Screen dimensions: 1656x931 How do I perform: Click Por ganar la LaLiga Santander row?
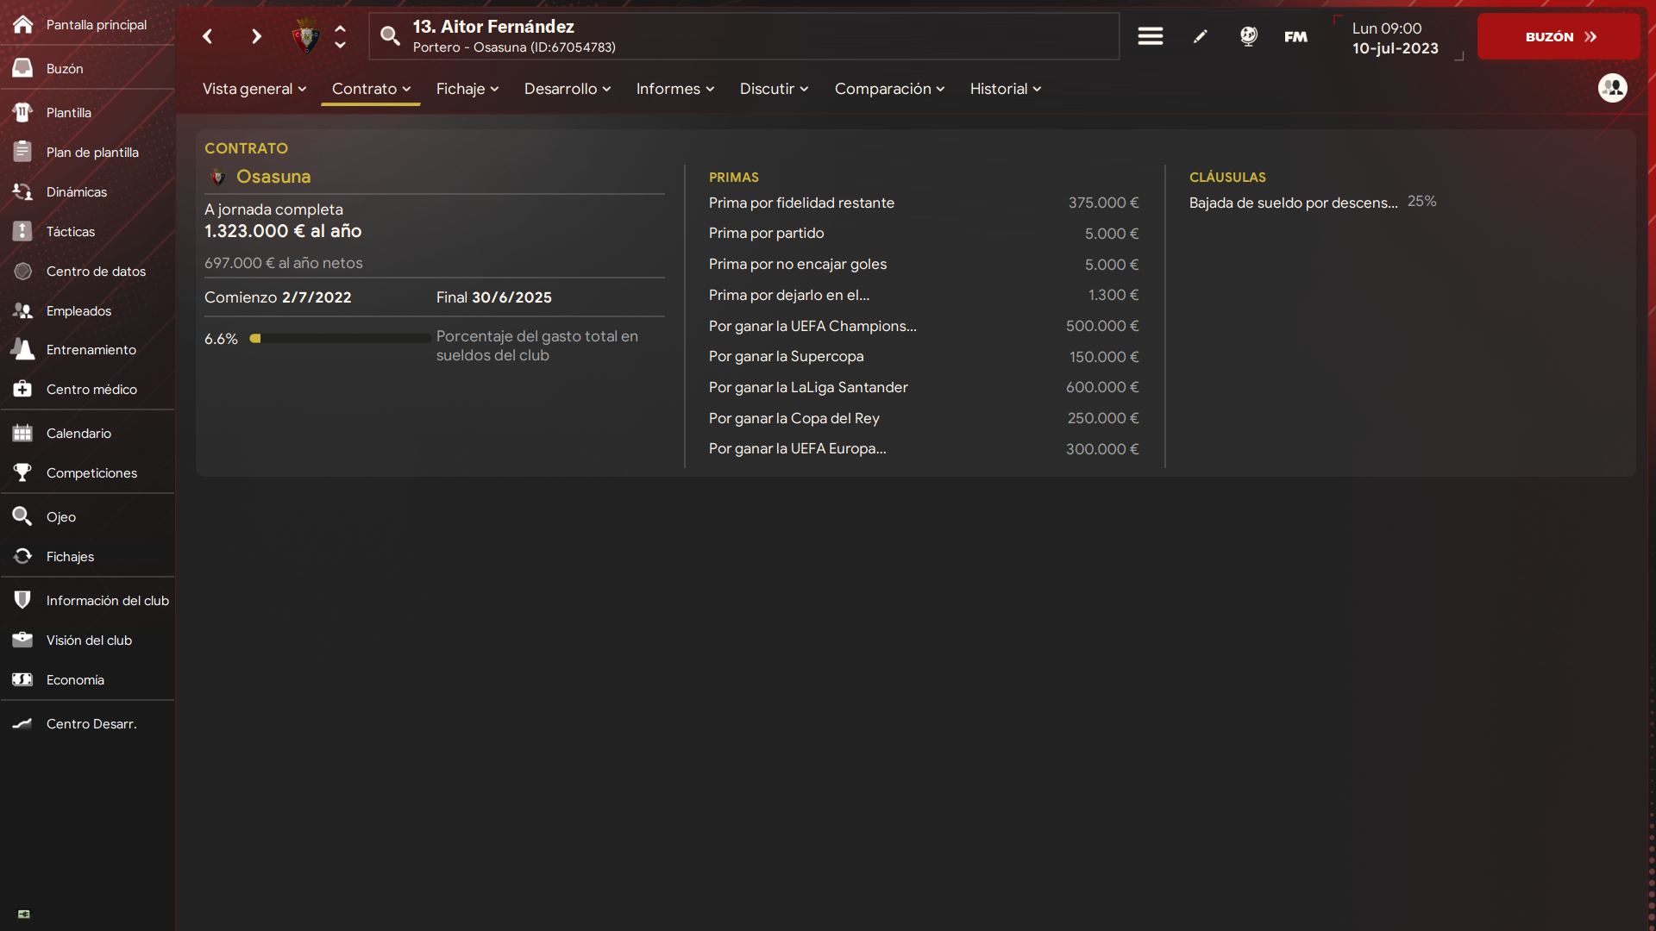[924, 387]
